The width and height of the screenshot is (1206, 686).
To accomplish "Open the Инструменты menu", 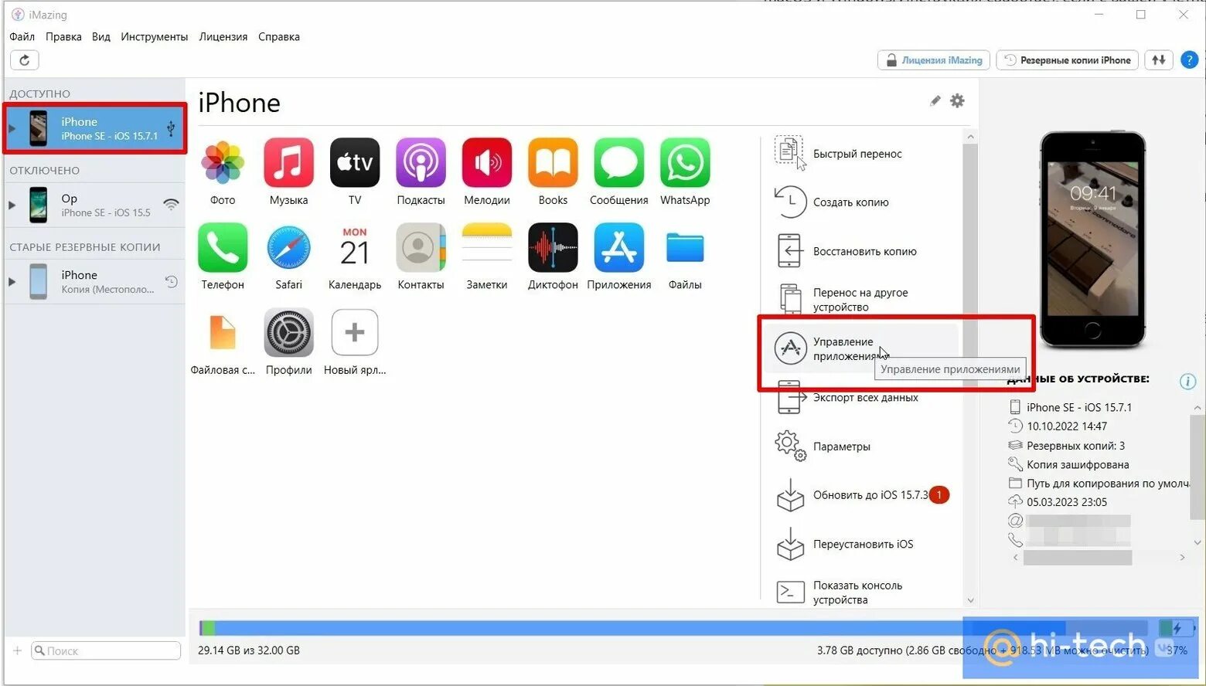I will pyautogui.click(x=155, y=37).
